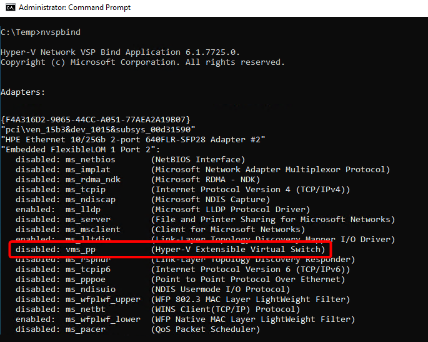Click the 'C:\Temp>nvspbind' command line
The height and width of the screenshot is (342, 428).
tap(41, 32)
